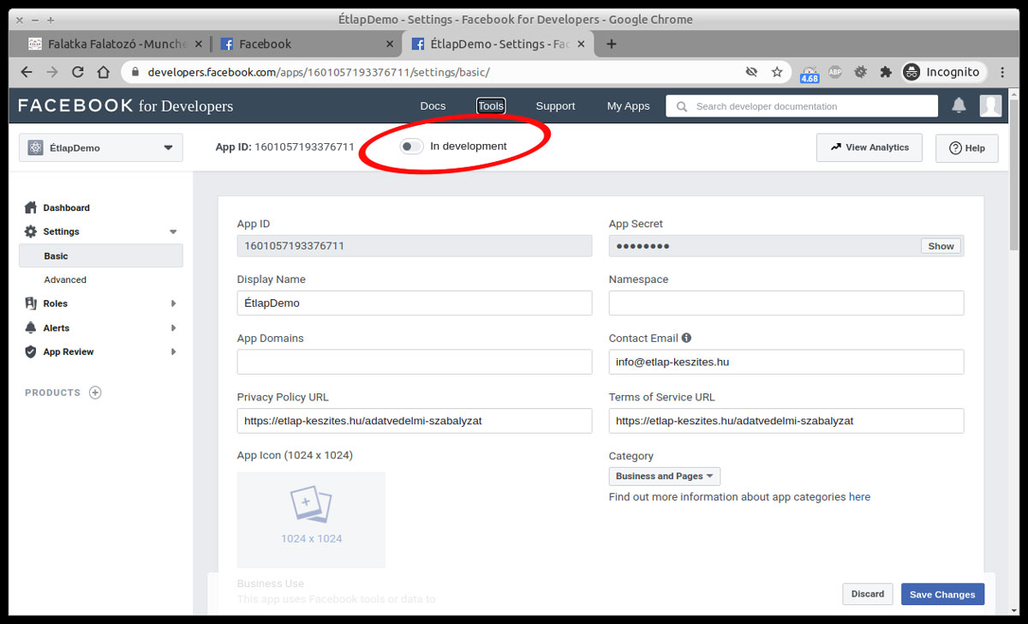Open the Business and Pages category dropdown

[664, 477]
